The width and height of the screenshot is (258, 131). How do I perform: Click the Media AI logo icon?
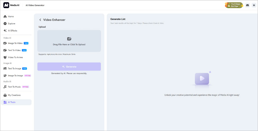pos(6,5)
